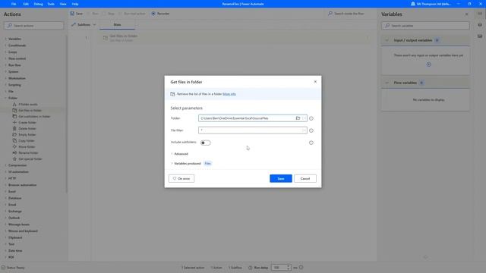The height and width of the screenshot is (273, 486).
Task: Close the Get files in folder dialog
Action: click(315, 82)
